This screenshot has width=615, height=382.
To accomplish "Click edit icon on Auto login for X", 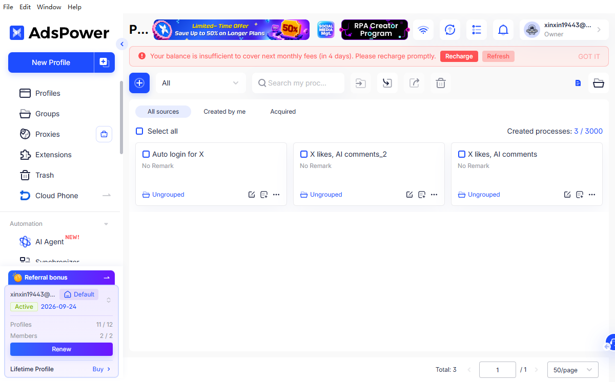I will coord(252,195).
